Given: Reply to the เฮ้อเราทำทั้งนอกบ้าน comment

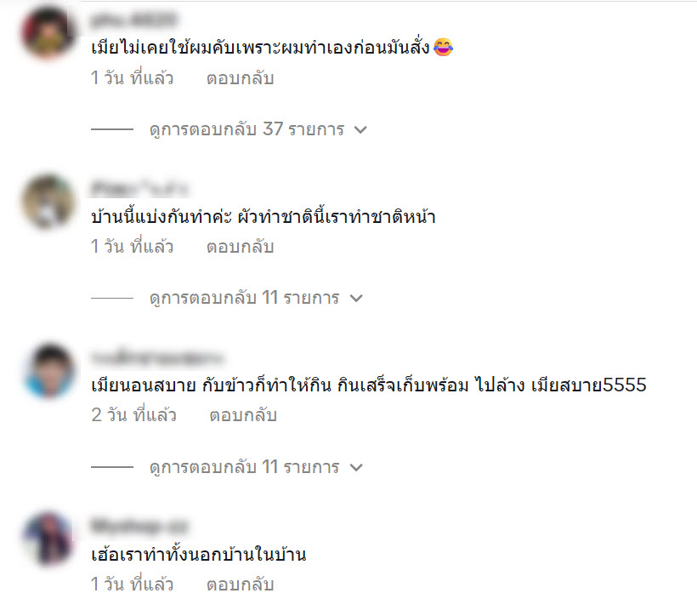Looking at the screenshot, I should pos(240,585).
